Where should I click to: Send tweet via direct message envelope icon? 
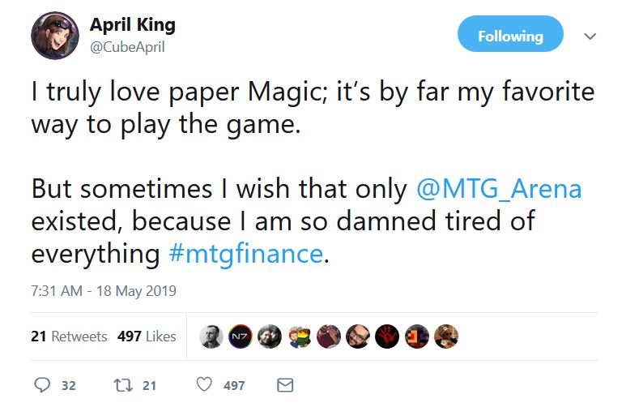coord(285,385)
